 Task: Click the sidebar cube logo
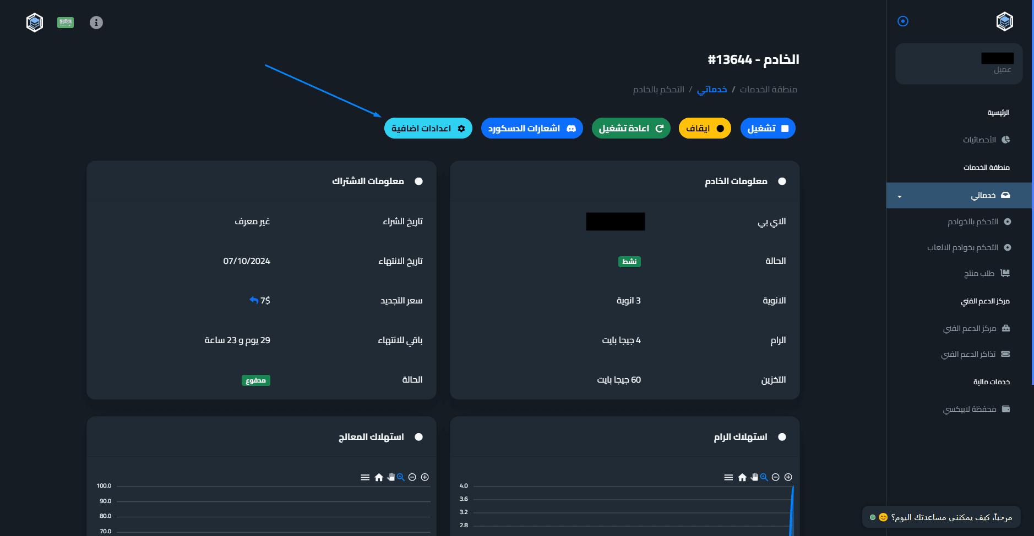1005,21
